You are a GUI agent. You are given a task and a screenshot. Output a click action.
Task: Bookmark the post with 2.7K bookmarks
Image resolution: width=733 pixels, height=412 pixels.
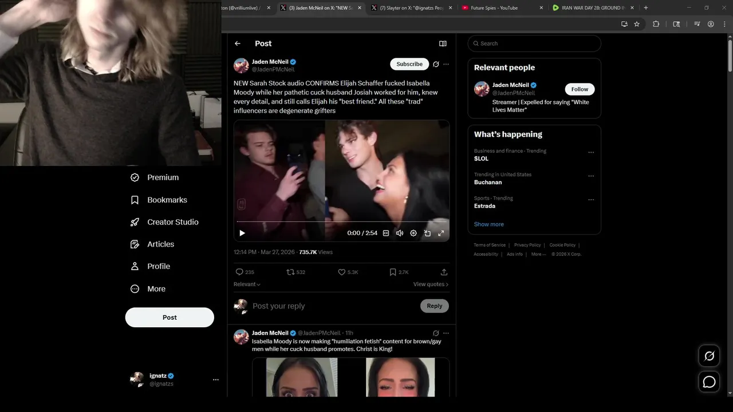399,272
